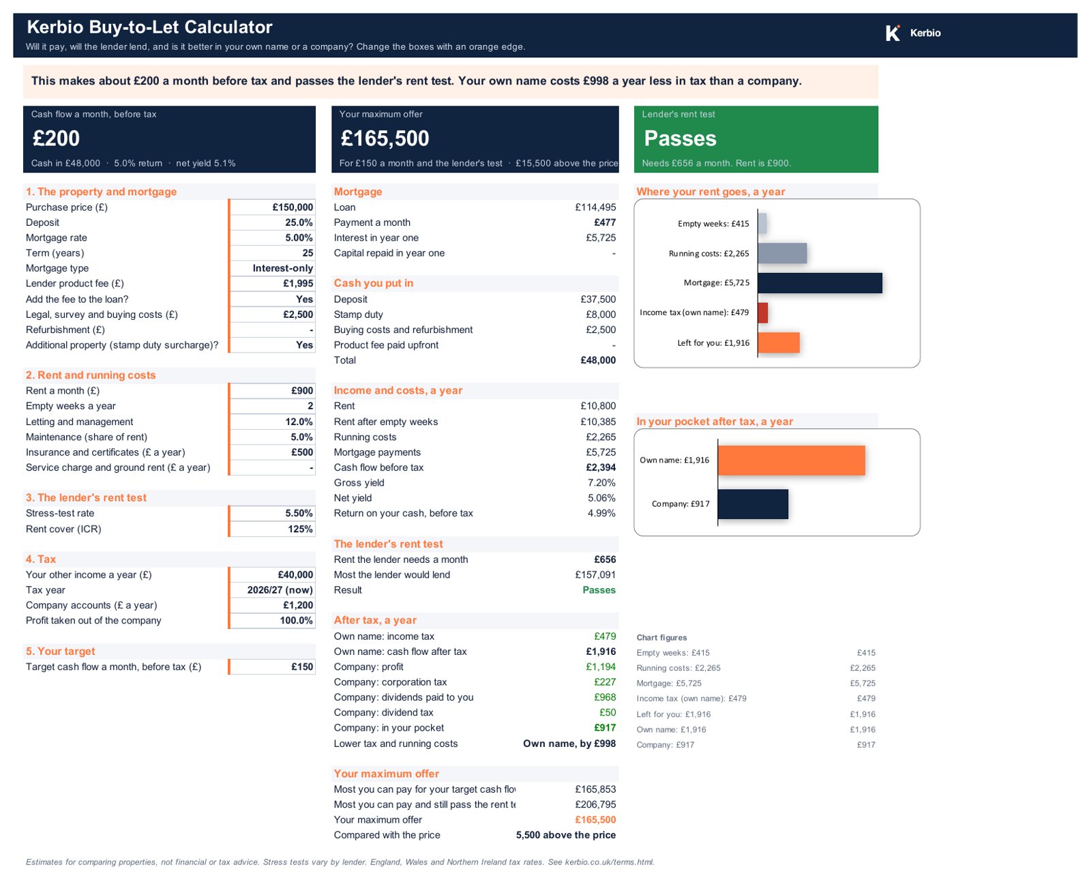Click the Company: in your pocket £917 value

(605, 728)
